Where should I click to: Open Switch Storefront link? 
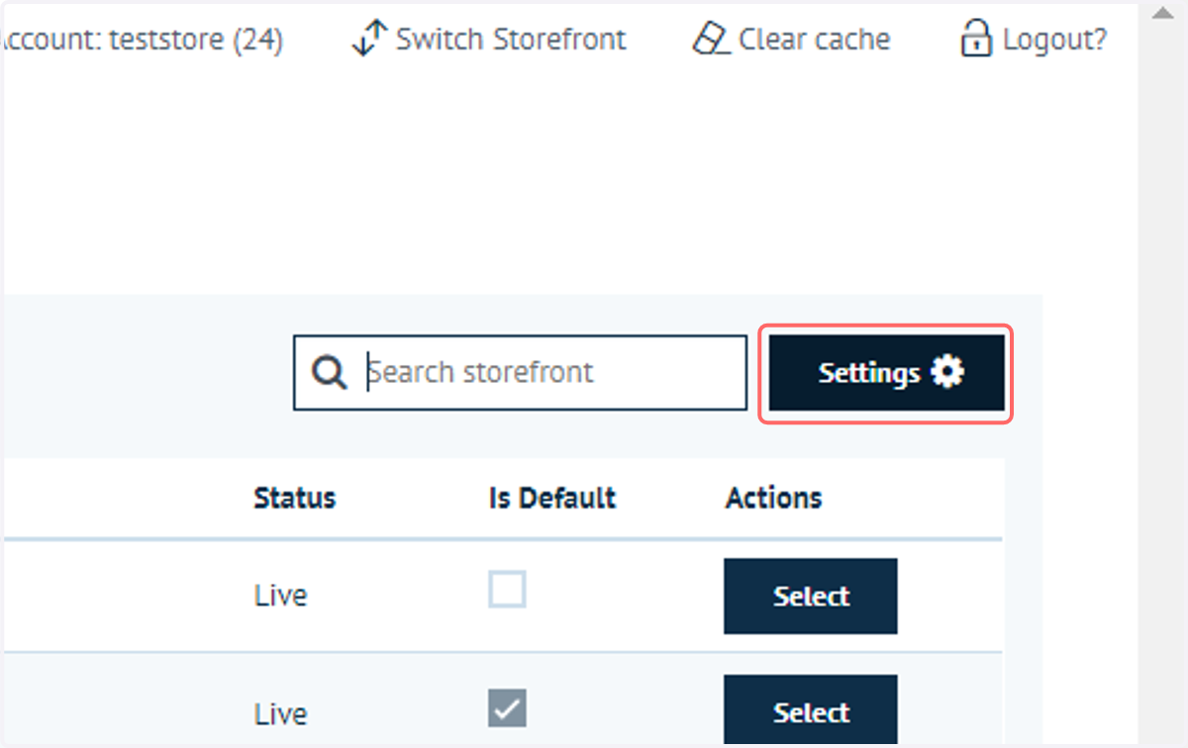(489, 40)
